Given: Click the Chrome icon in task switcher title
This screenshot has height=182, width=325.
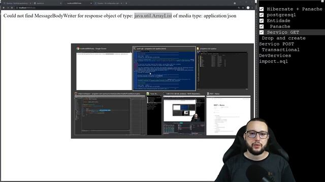Looking at the screenshot, I should (78, 49).
